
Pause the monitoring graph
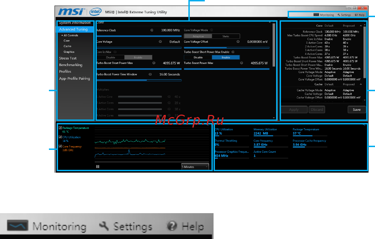98,167
